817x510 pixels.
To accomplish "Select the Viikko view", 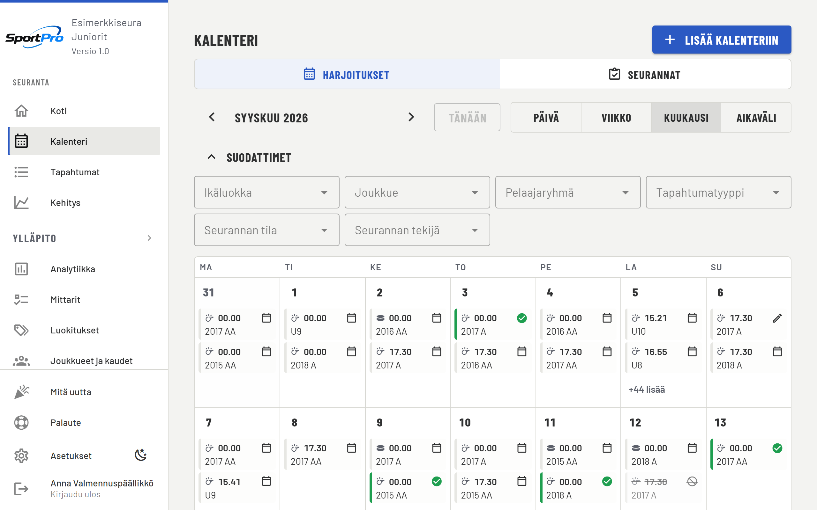I will 616,117.
